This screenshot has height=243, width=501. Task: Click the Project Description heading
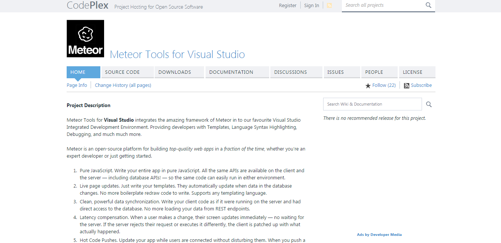coord(88,105)
